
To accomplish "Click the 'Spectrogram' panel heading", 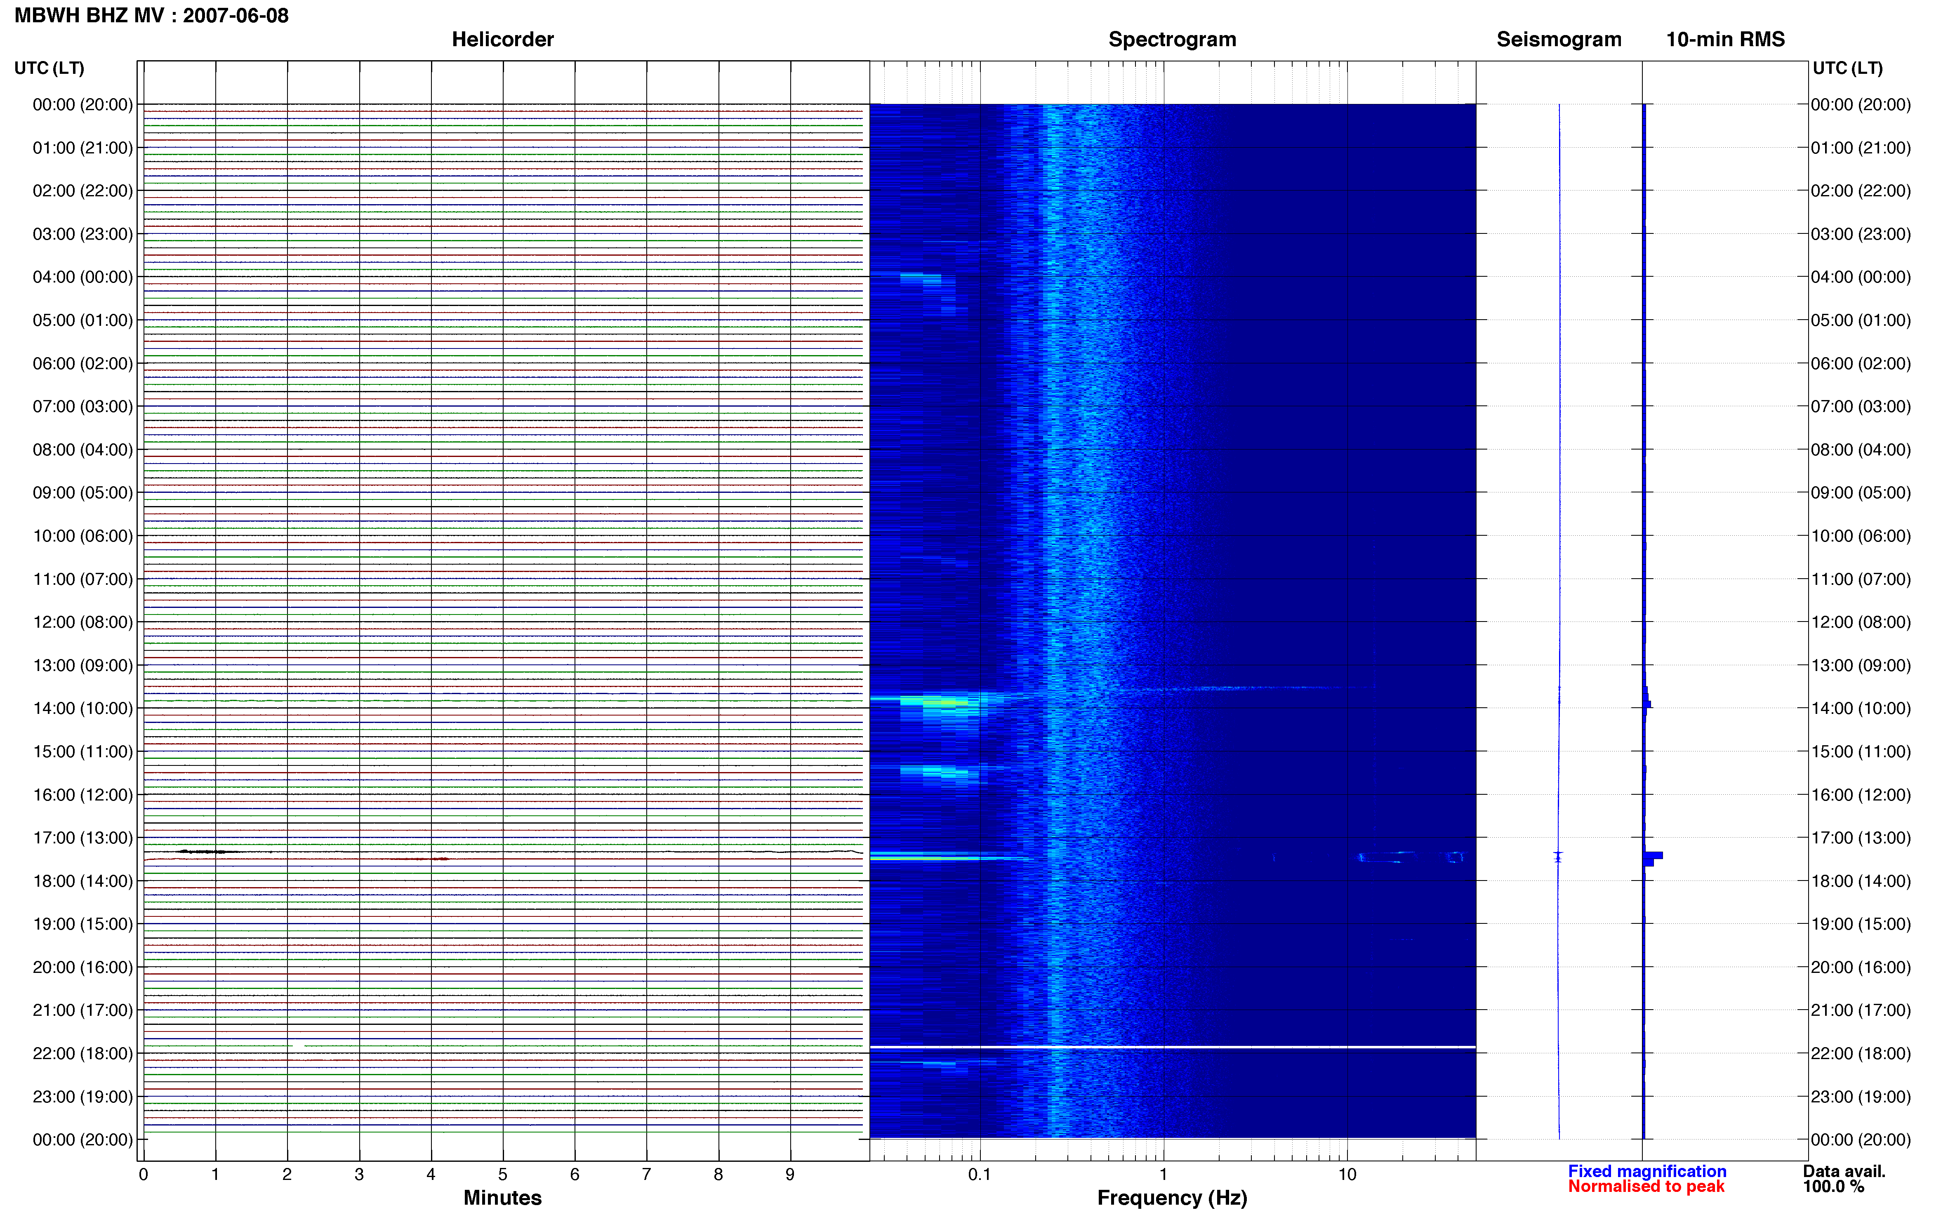I will [x=1172, y=39].
